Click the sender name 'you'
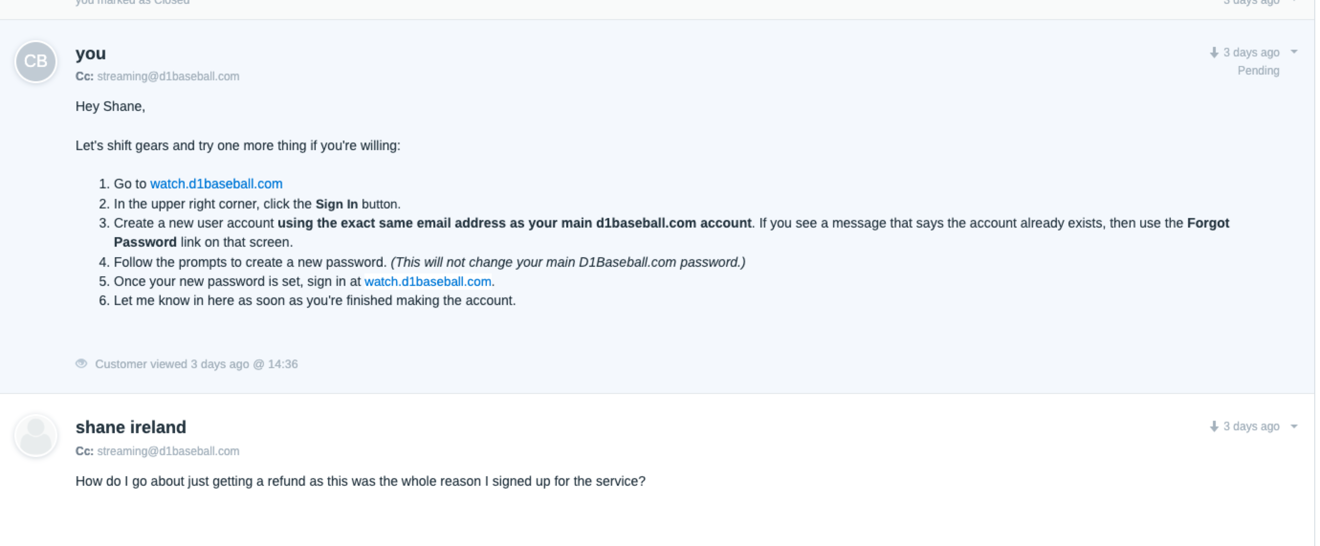 point(91,53)
